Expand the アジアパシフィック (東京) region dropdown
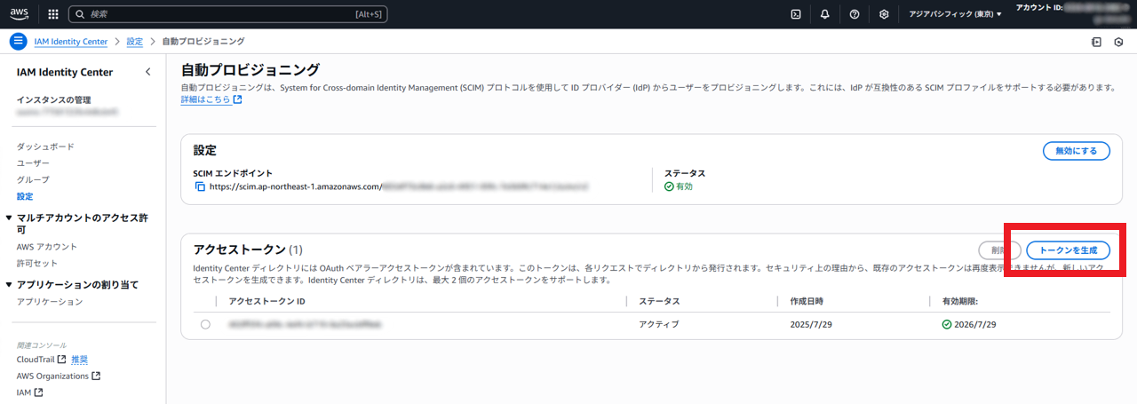 pos(955,14)
